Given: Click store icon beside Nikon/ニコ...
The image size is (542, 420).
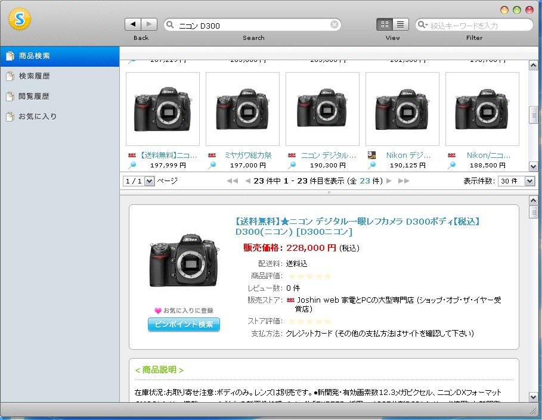Looking at the screenshot, I should (451, 155).
